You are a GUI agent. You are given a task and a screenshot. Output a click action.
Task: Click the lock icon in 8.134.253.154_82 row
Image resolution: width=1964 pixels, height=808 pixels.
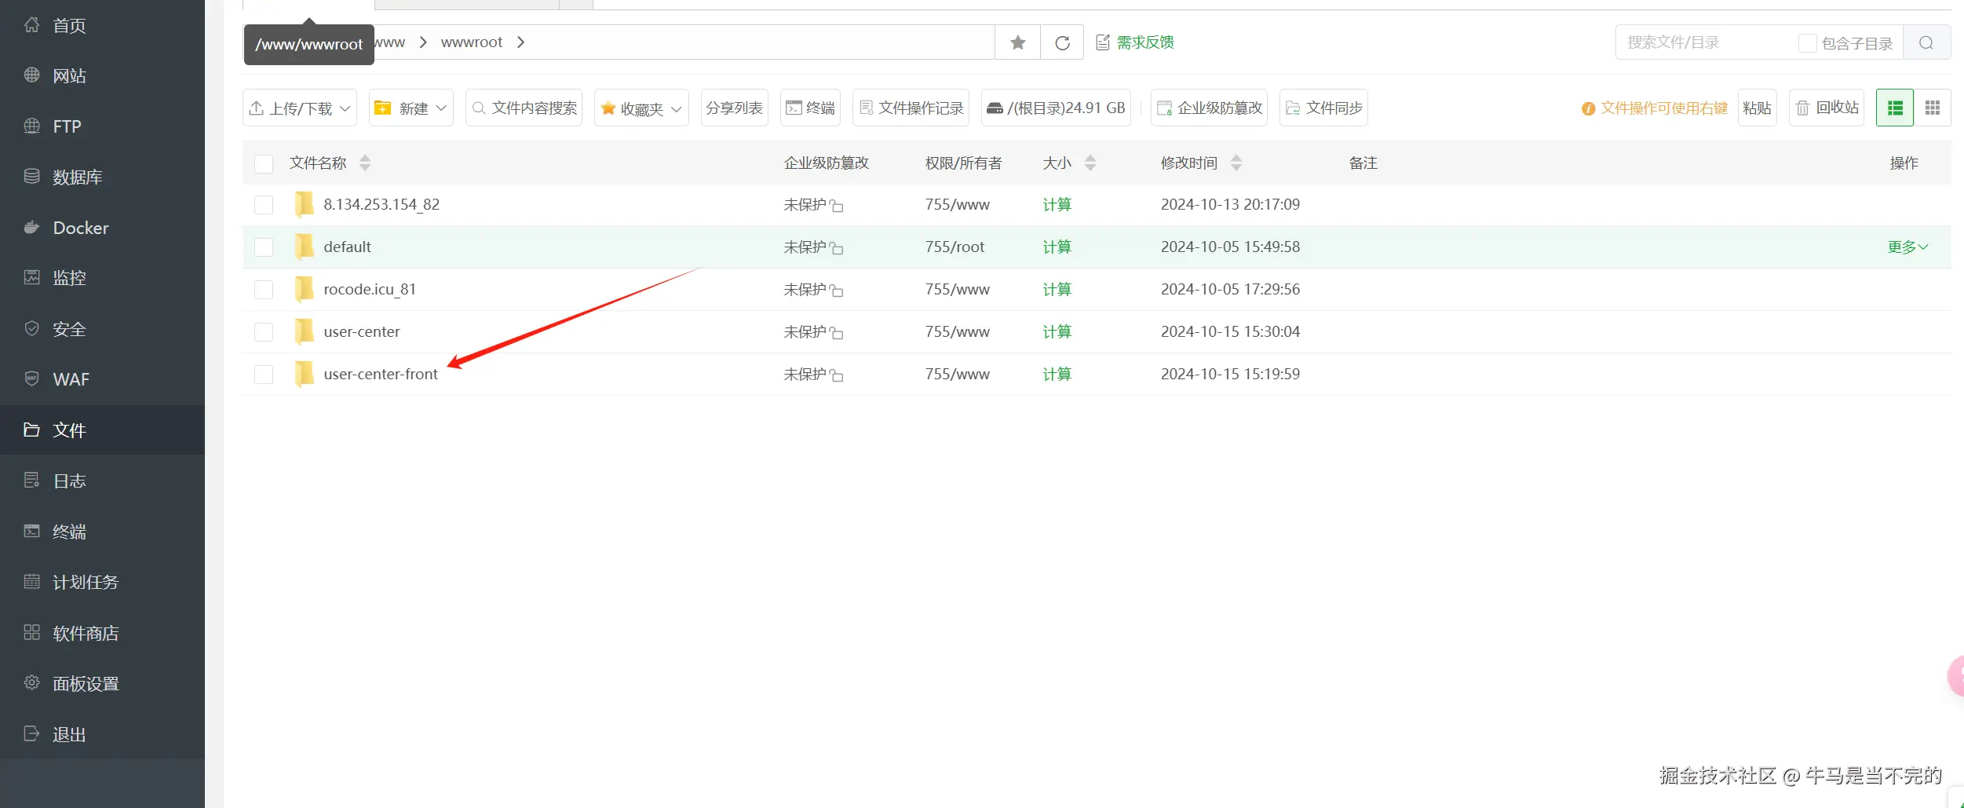(x=837, y=206)
